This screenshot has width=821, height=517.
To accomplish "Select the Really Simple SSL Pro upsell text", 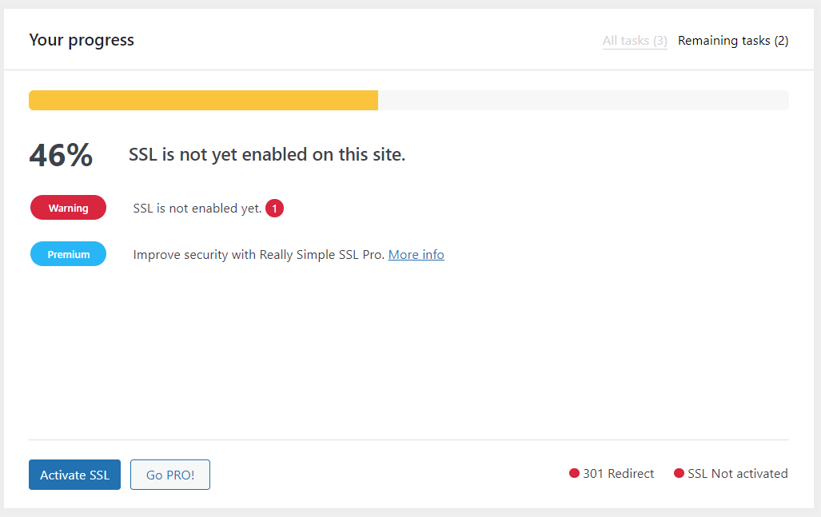I will point(257,254).
